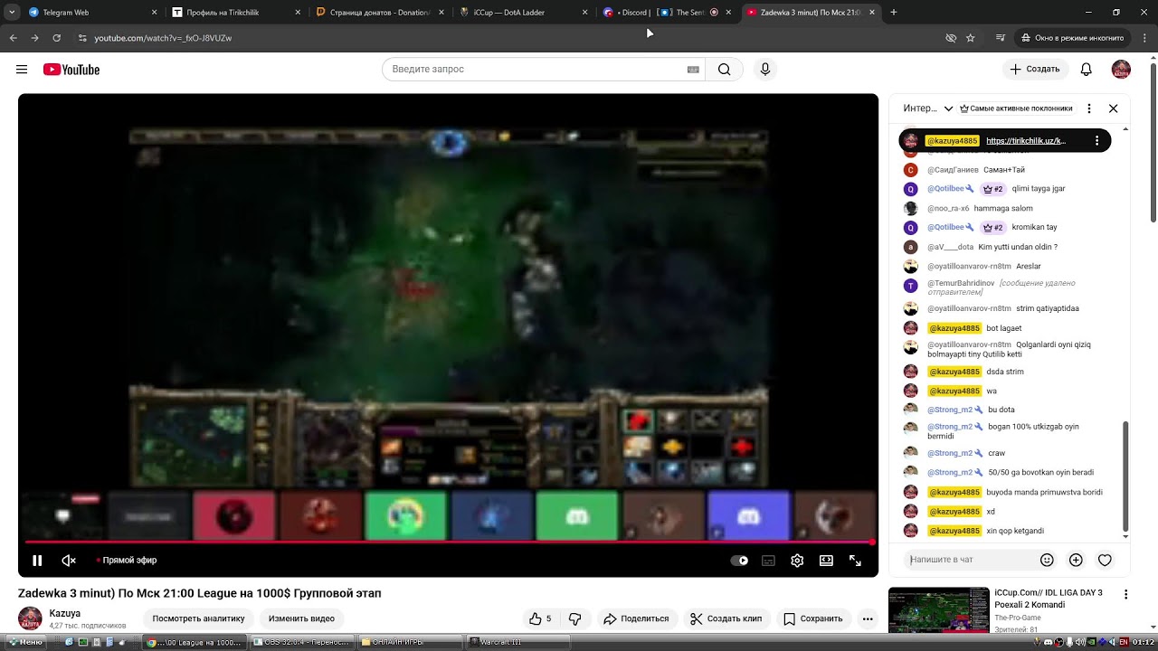Open the YouTube guide hamburger menu
1158x651 pixels.
22,70
